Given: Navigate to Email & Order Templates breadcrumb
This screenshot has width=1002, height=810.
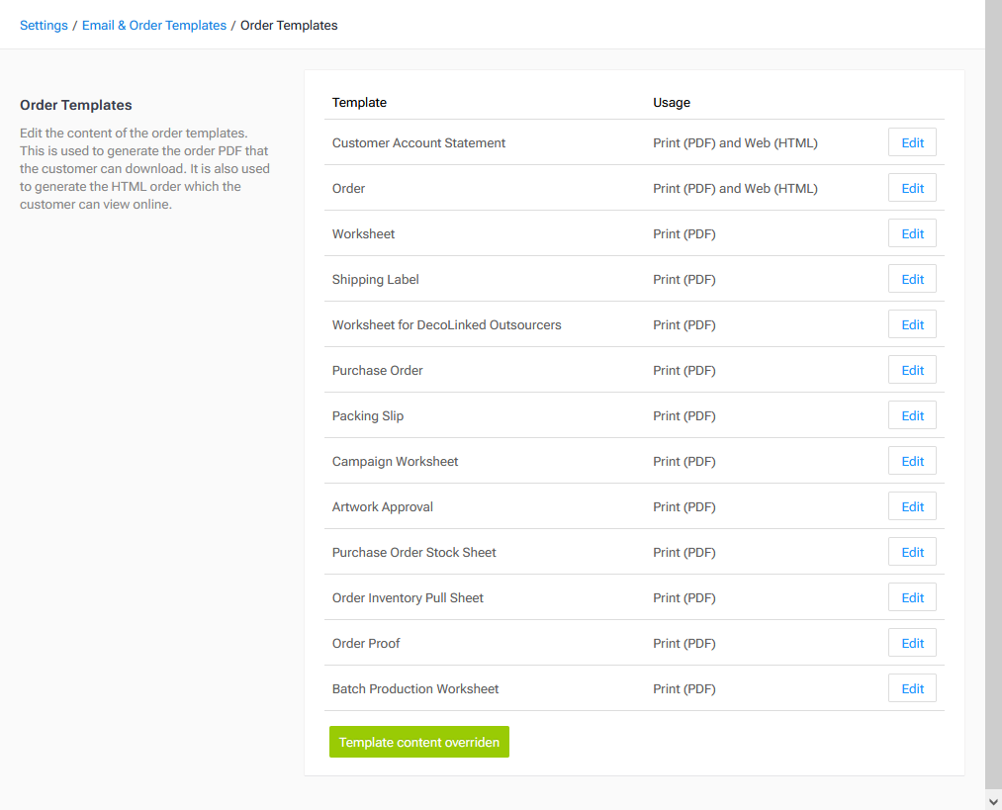Looking at the screenshot, I should pyautogui.click(x=154, y=25).
